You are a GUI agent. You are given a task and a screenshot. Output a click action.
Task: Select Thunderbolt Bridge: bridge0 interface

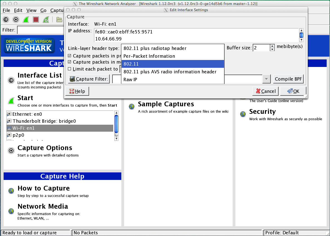tap(60, 121)
